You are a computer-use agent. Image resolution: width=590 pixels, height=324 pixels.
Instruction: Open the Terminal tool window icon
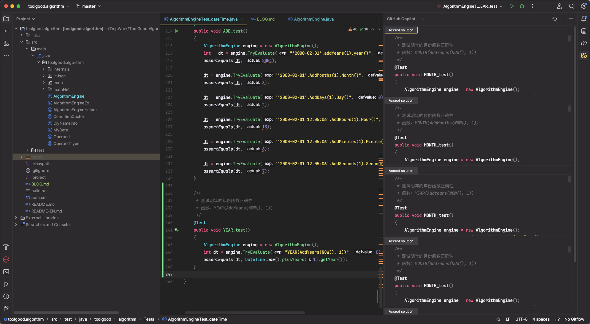pyautogui.click(x=6, y=272)
